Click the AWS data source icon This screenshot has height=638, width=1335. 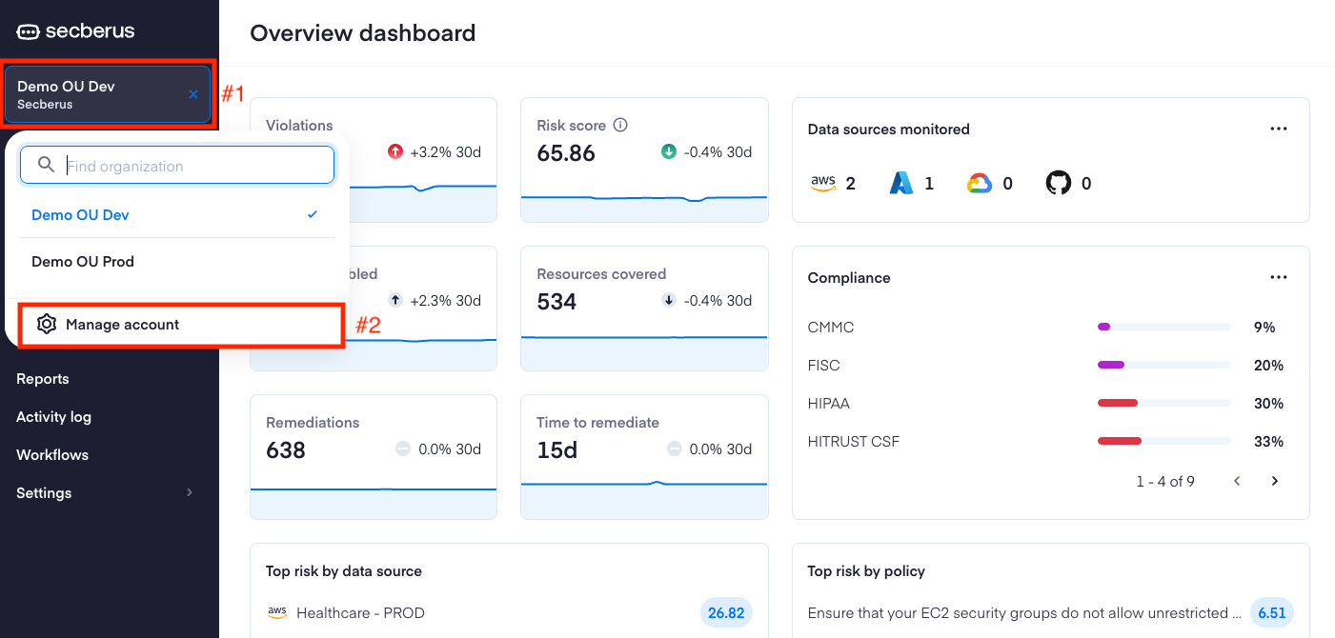822,183
